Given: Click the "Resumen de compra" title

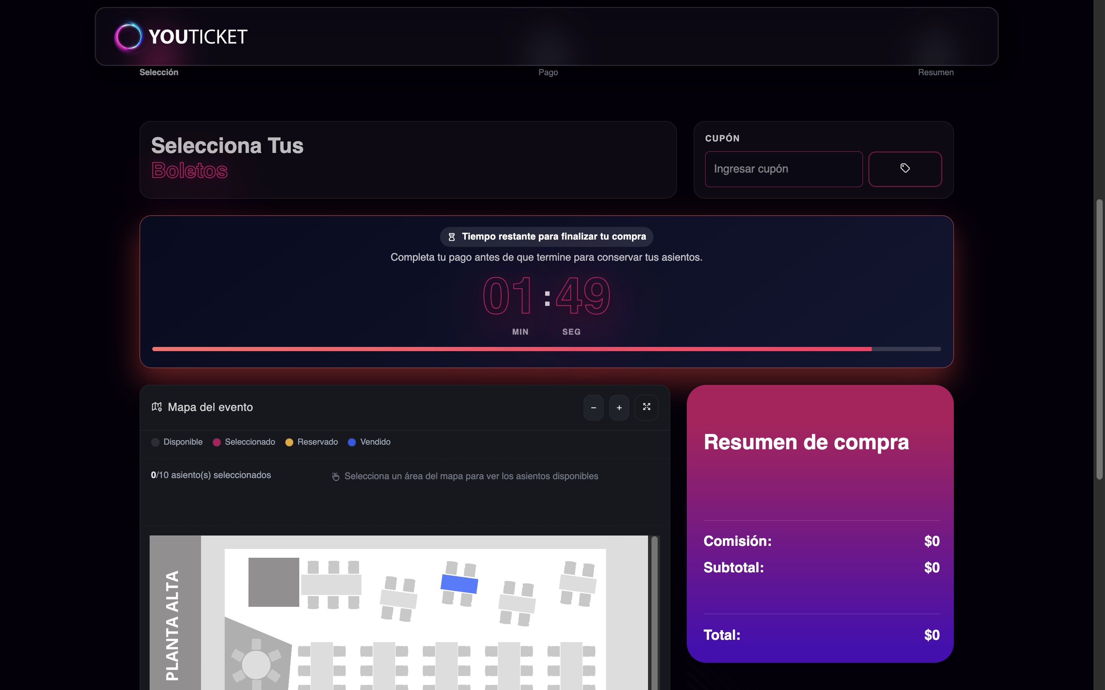Looking at the screenshot, I should click(x=806, y=442).
